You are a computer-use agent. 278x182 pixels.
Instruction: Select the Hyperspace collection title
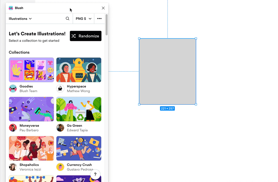click(x=76, y=86)
